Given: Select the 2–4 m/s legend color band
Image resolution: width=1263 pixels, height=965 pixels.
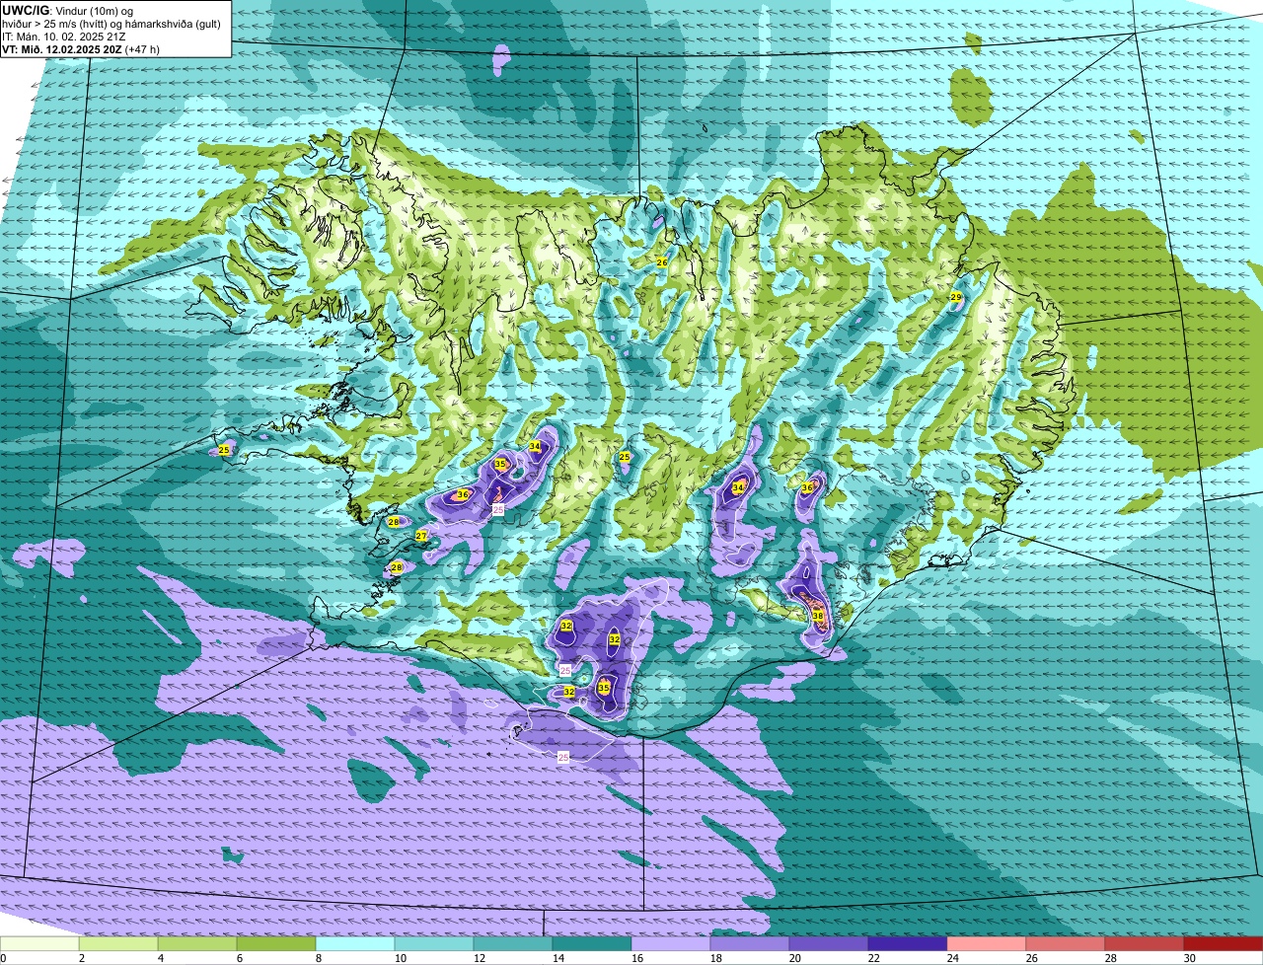Looking at the screenshot, I should coord(118,943).
